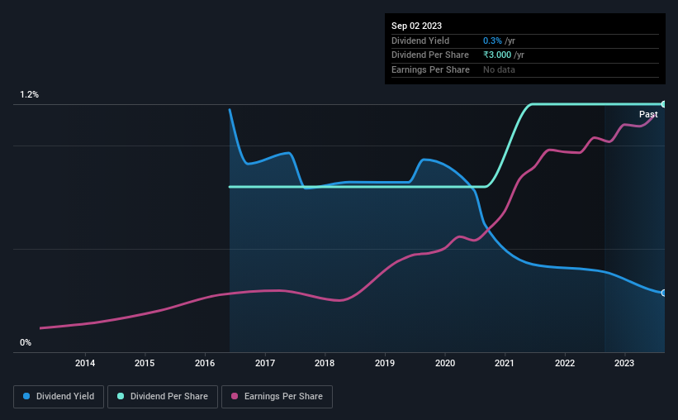Click the 0% y-axis label
This screenshot has height=420, width=678.
(26, 342)
